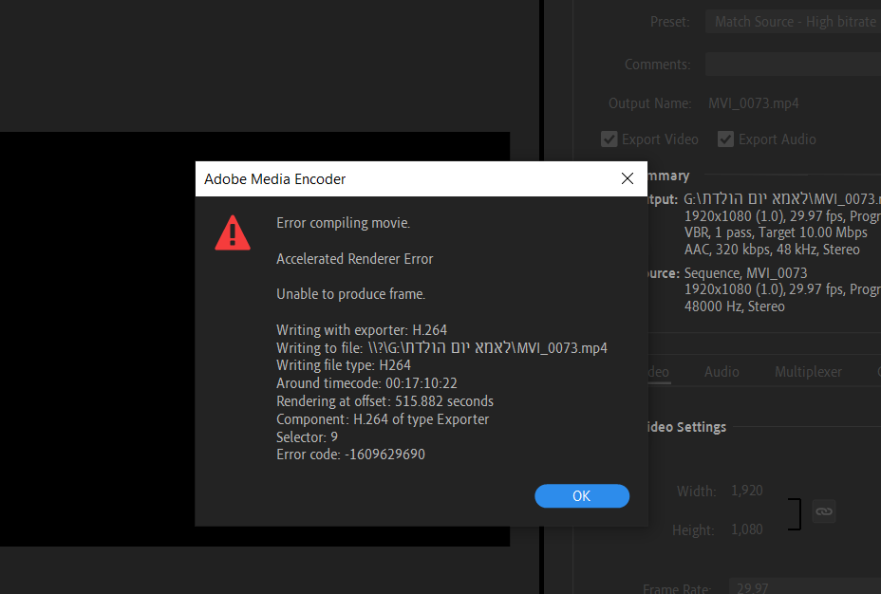Image resolution: width=881 pixels, height=594 pixels.
Task: Click the black video preview area
Action: coord(96,337)
